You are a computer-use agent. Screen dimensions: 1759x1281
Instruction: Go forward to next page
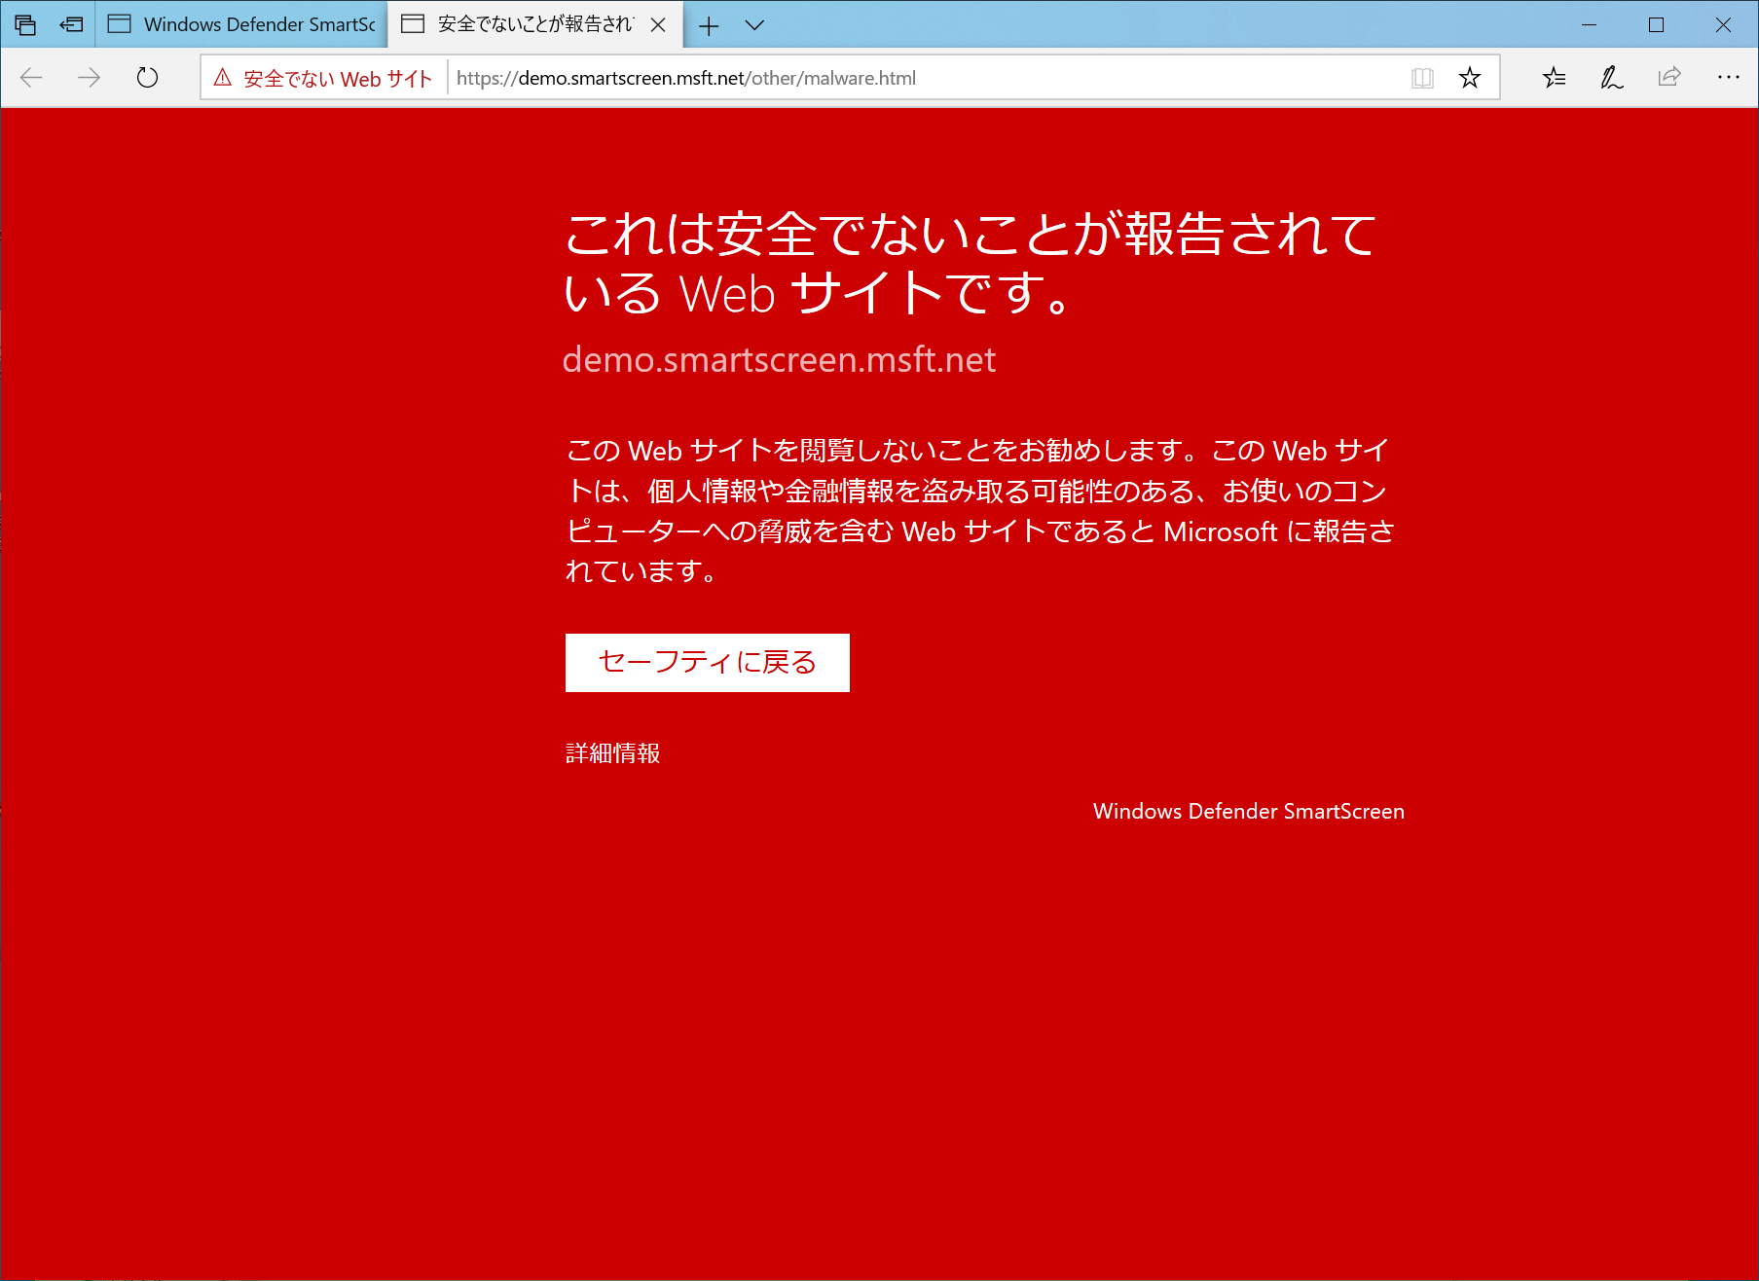coord(89,78)
